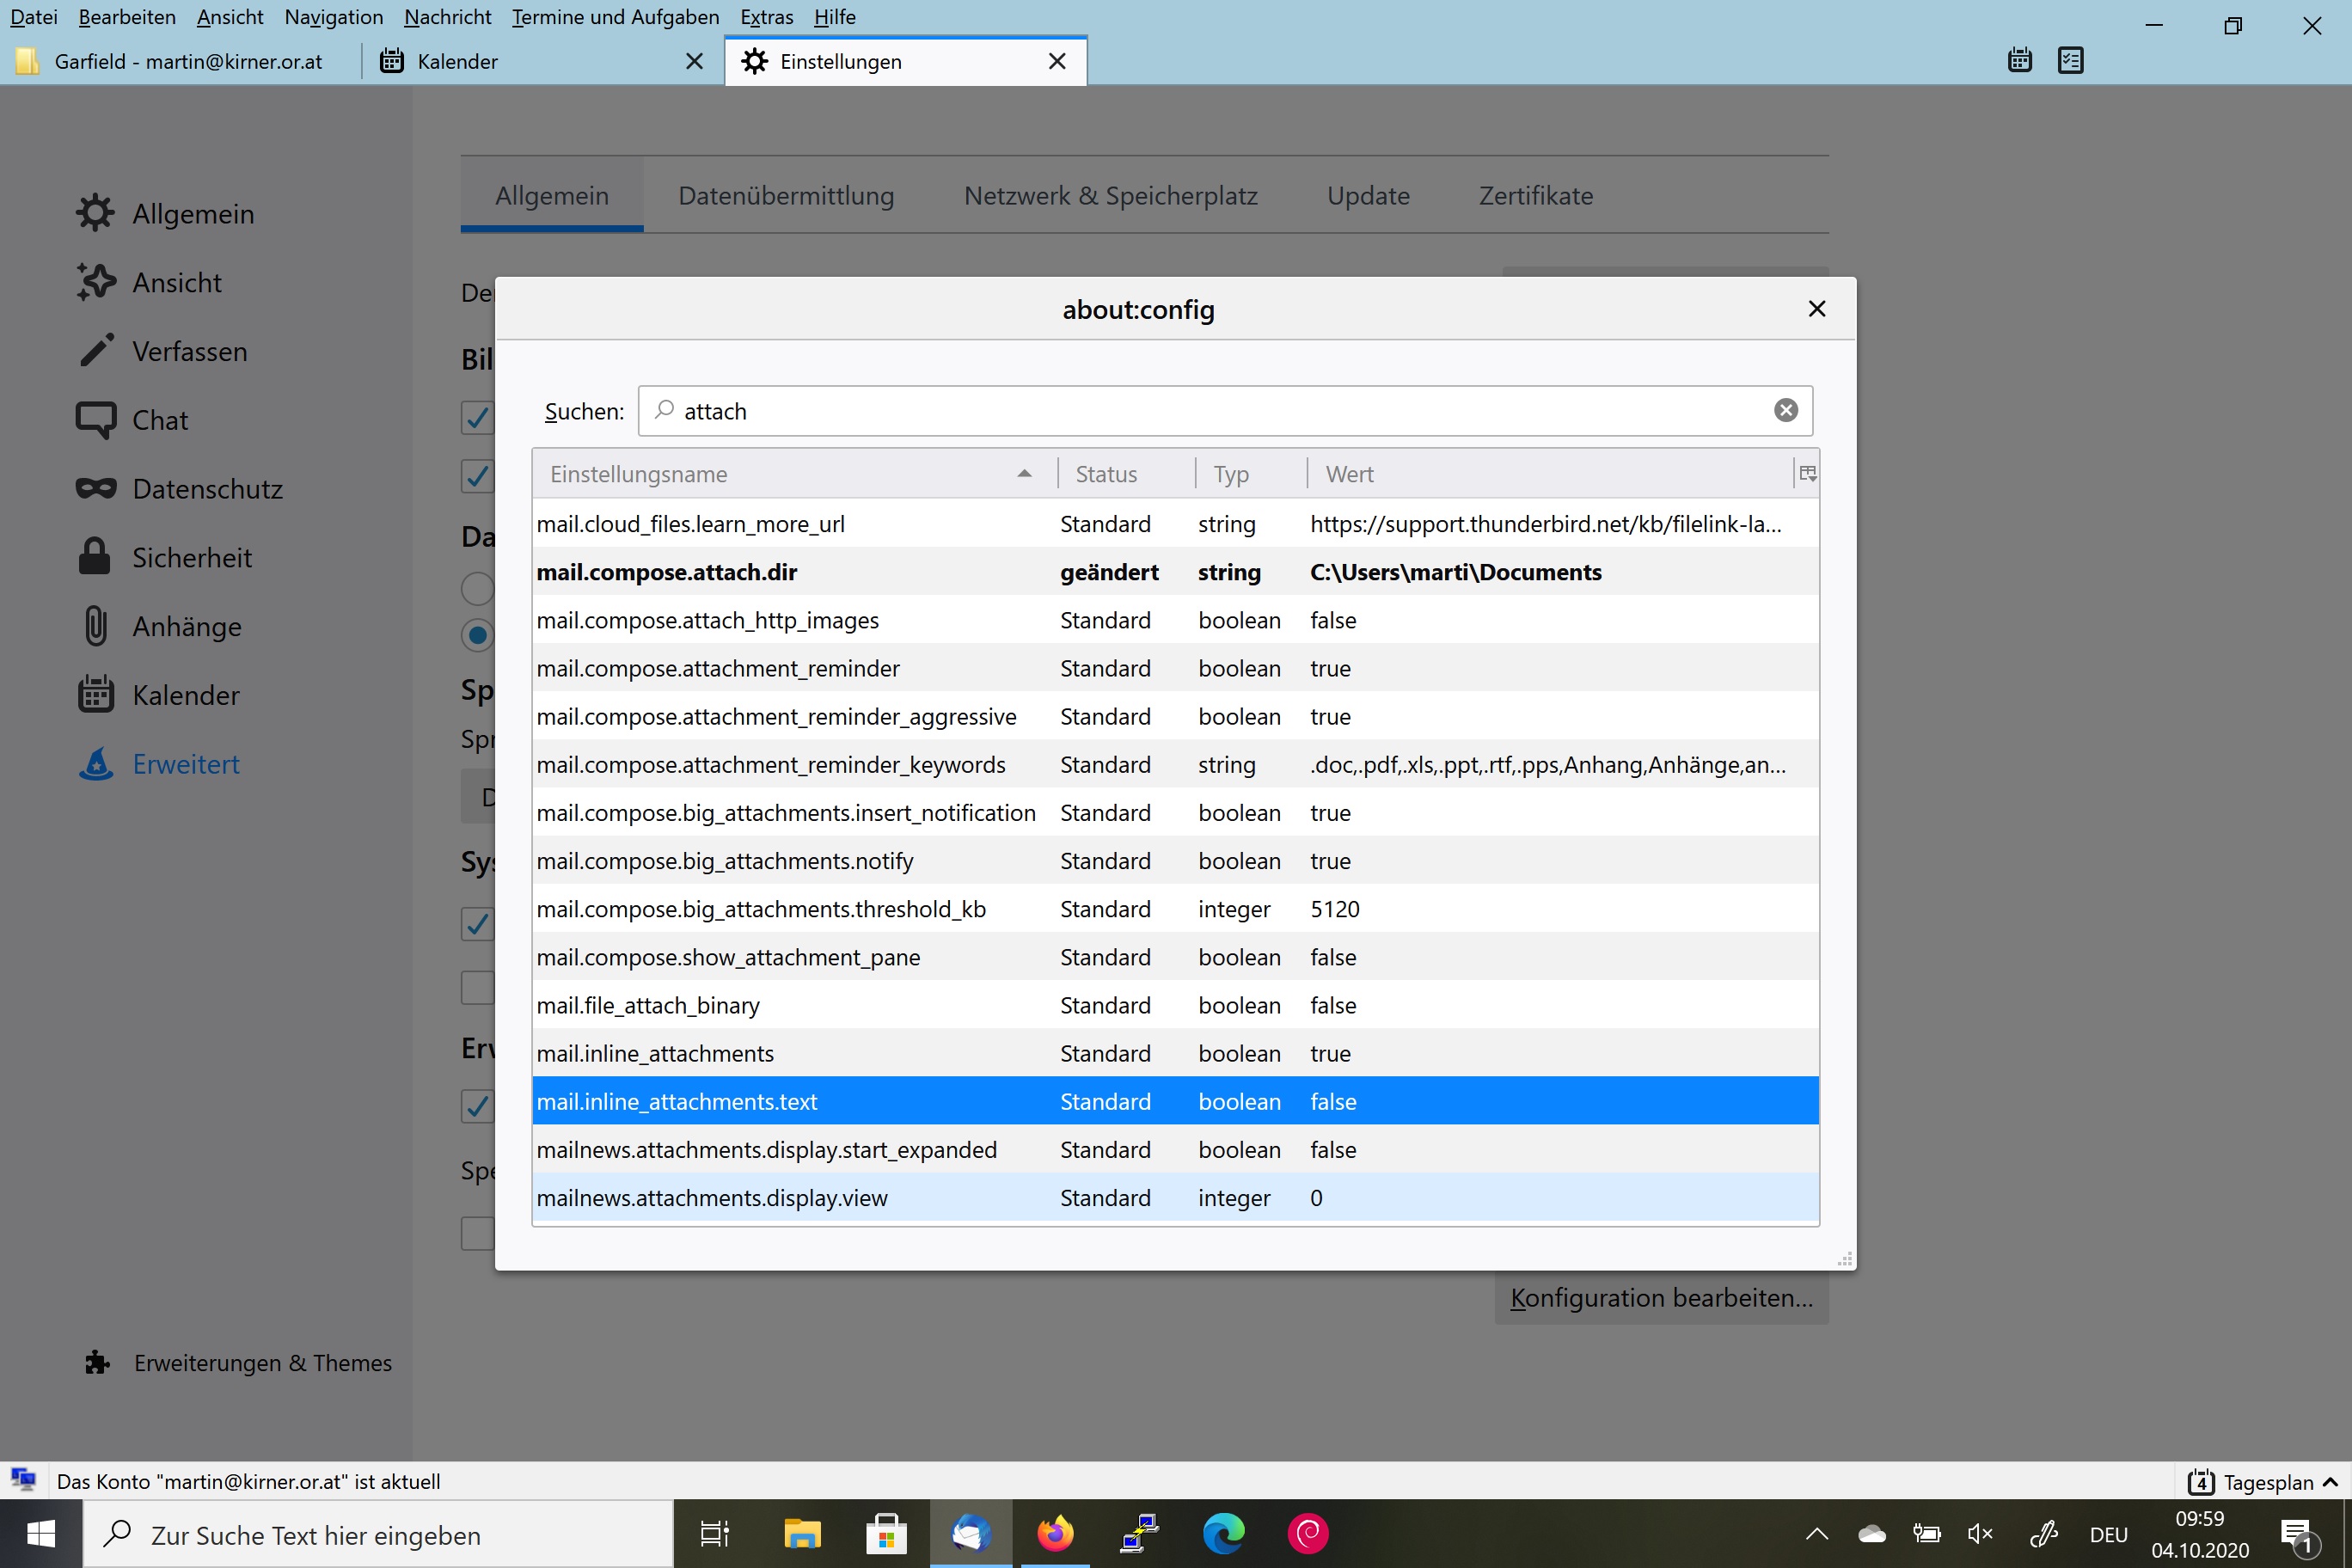Open Erweiterungen & Themes puzzle icon
2352x1568 pixels.
[97, 1363]
